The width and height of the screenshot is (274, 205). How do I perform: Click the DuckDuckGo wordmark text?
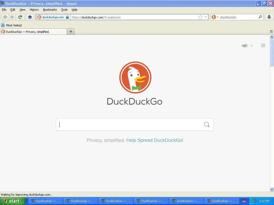coord(135,101)
